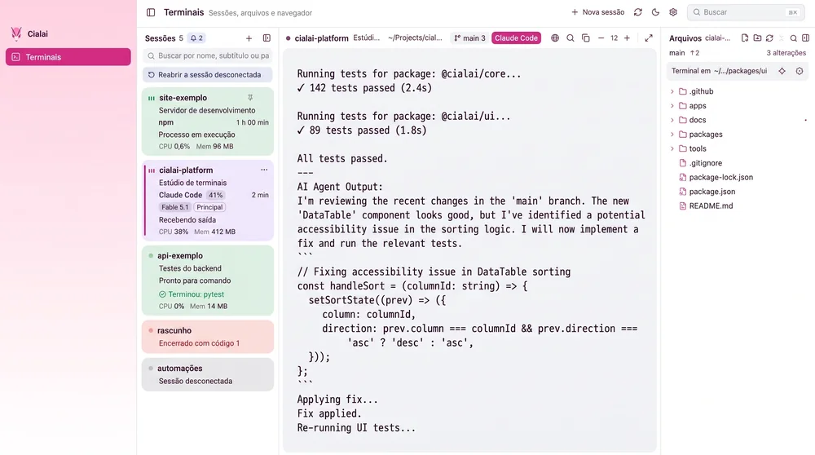Refresh the Arquivos file tree
Image resolution: width=815 pixels, height=455 pixels.
click(x=769, y=38)
